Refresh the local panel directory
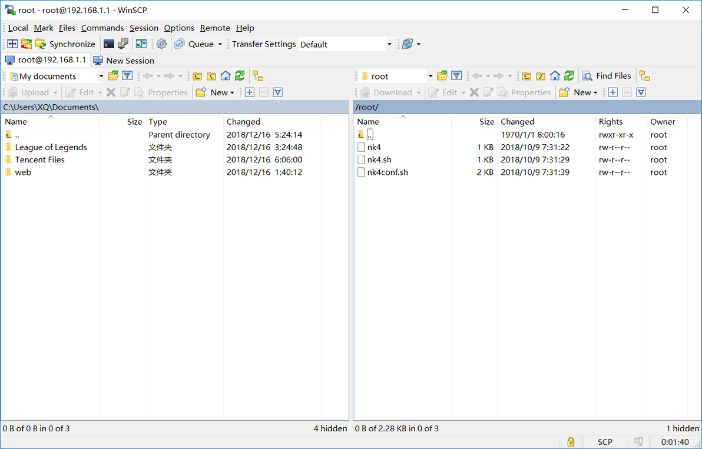 tap(240, 76)
